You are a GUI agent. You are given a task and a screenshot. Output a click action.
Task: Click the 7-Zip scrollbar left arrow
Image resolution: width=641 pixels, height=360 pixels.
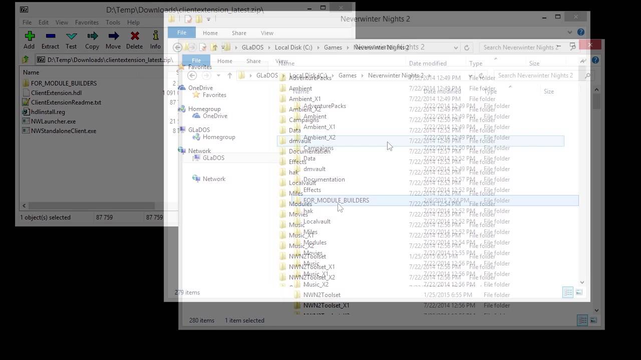pyautogui.click(x=24, y=205)
